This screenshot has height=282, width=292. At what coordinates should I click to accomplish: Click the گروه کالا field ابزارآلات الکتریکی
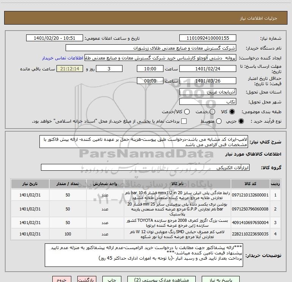pos(145,167)
